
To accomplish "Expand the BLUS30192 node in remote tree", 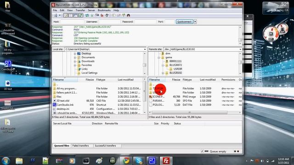I will point(163,73).
